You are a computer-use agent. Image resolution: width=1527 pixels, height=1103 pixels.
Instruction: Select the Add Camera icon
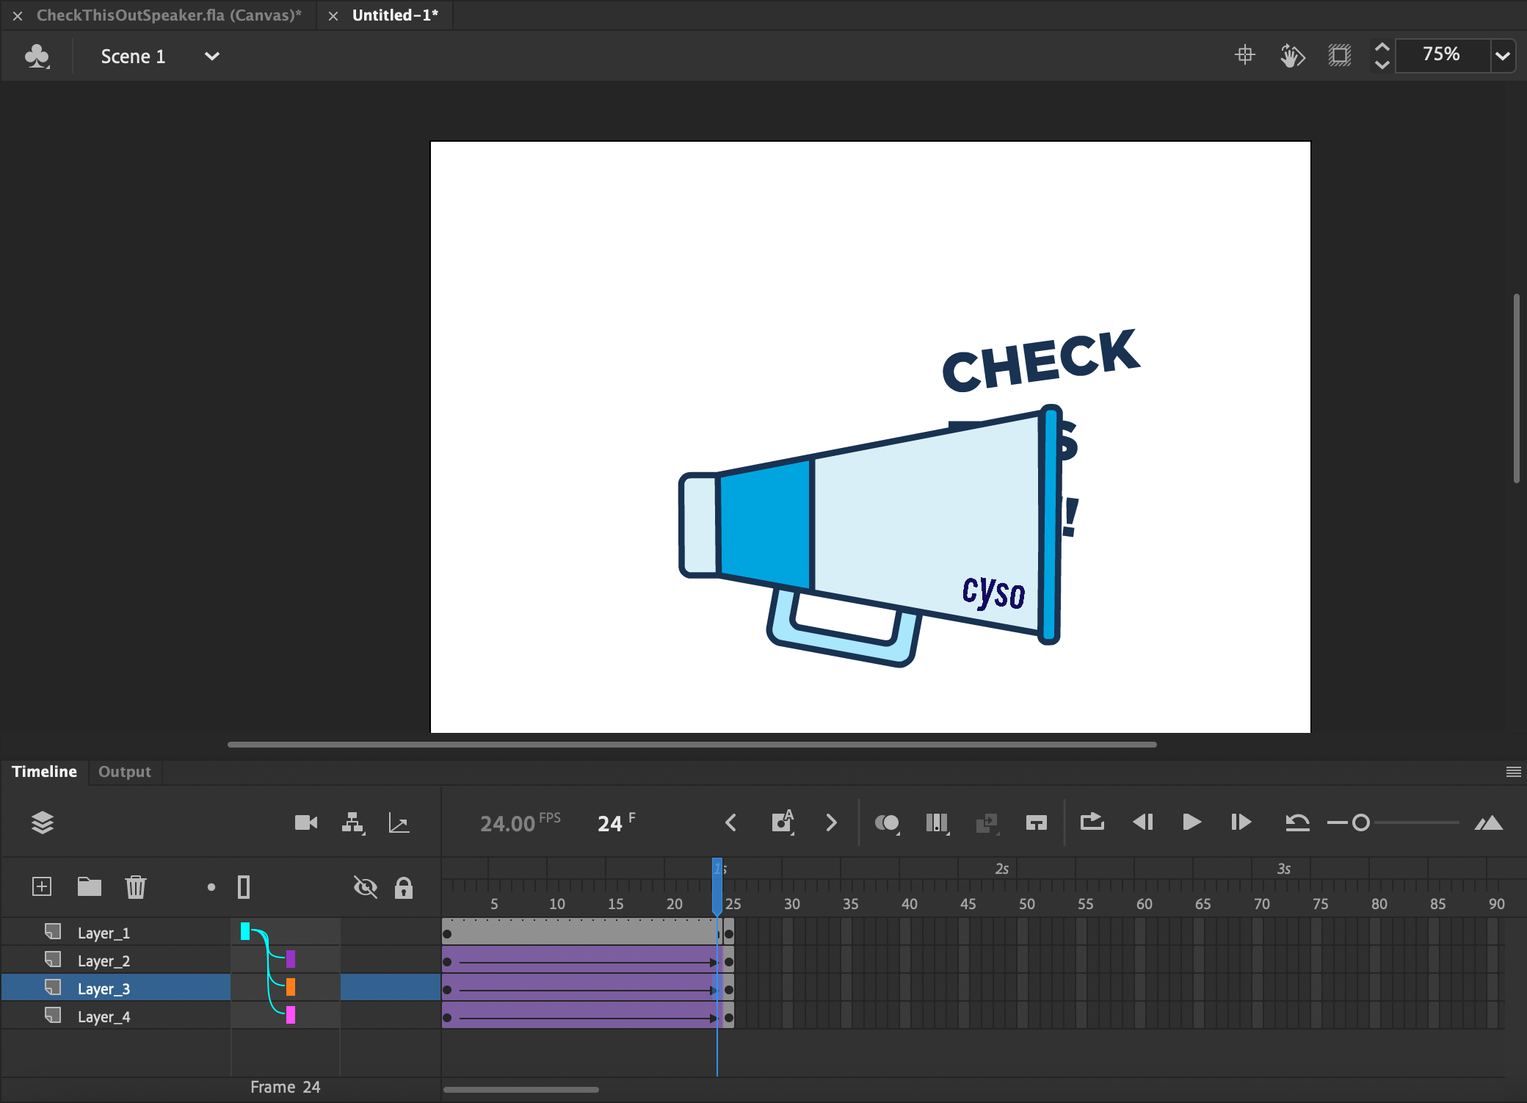[x=305, y=822]
